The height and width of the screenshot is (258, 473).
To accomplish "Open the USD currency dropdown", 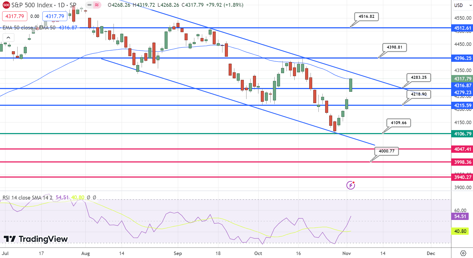I will tap(462, 5).
